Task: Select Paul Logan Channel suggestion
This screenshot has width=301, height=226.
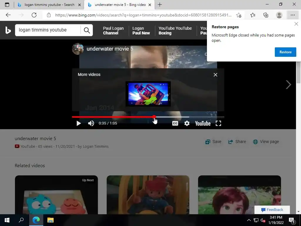Action: [x=113, y=31]
